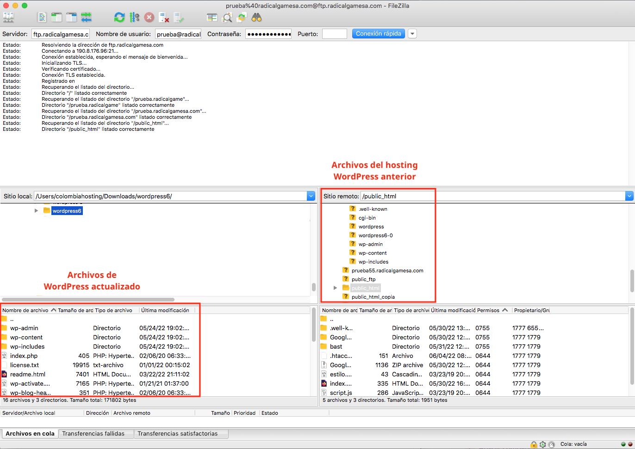Cancel current operation red icon
The width and height of the screenshot is (635, 449).
(x=149, y=18)
